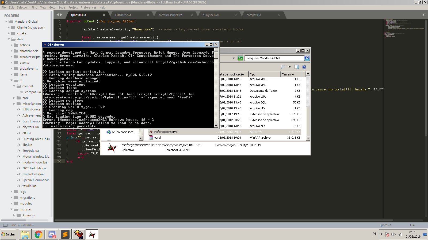Open the Goto menu
This screenshot has height=240, width=428.
(52, 7)
